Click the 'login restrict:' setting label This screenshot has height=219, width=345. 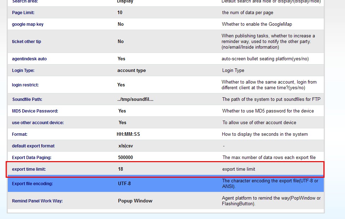pos(25,85)
